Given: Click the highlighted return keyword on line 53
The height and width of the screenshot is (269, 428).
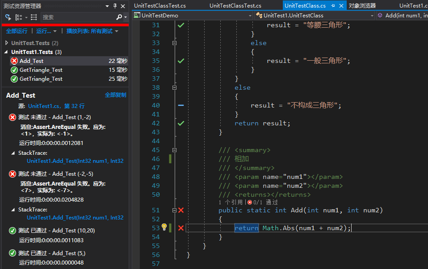Looking at the screenshot, I should click(x=247, y=228).
